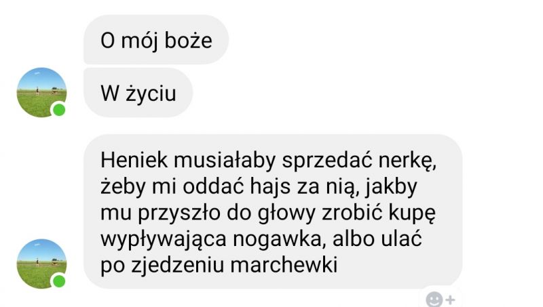Click green online dot on upper avatar
Image resolution: width=543 pixels, height=307 pixels.
(59, 110)
